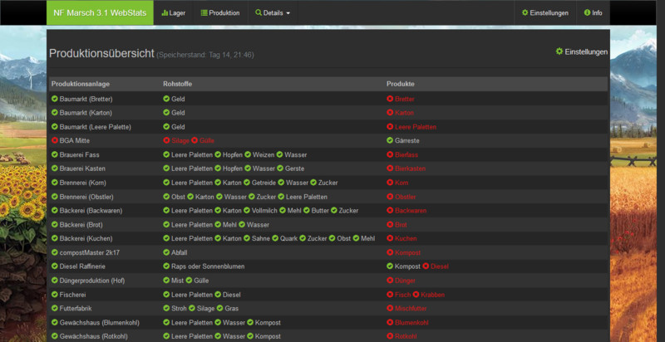Click the Produktionsanlage column header
The width and height of the screenshot is (665, 342).
[80, 84]
